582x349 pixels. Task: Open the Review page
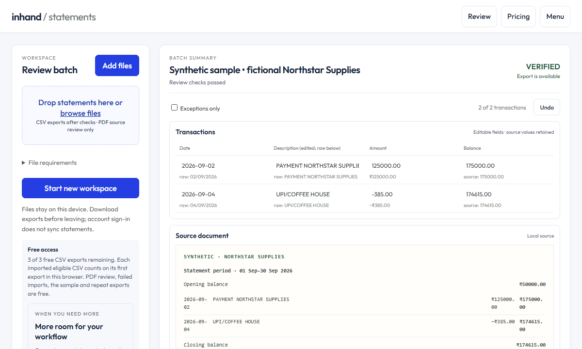[x=479, y=16]
